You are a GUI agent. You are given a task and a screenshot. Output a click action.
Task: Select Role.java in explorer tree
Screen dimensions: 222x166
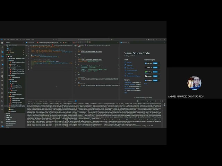15,91
